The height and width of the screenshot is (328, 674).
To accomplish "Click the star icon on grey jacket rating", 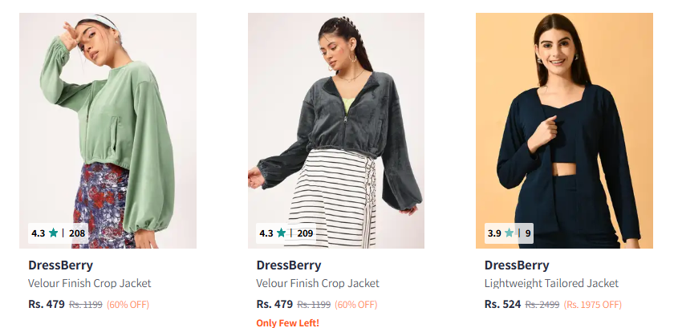I will [282, 233].
